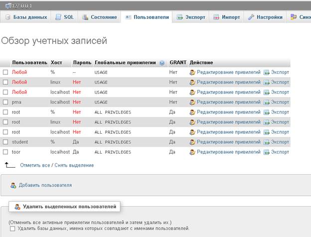Click the GRANT column header

coord(178,63)
